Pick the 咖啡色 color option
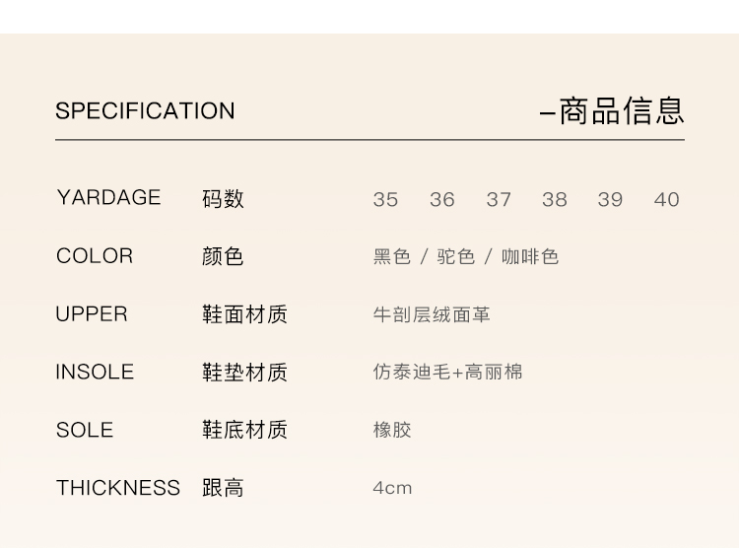This screenshot has height=548, width=739. click(x=530, y=257)
